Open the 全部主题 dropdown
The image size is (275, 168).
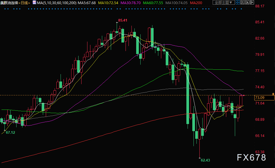pyautogui.click(x=224, y=2)
